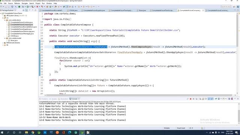This screenshot has height=135, width=240.
Task: Click Display Selected Console icon
Action: (219, 99)
